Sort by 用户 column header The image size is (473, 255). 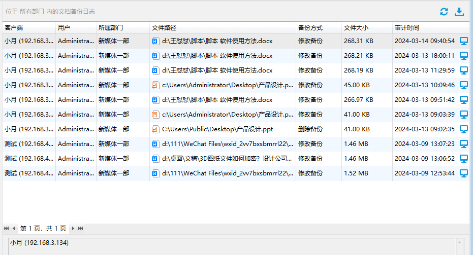point(76,28)
